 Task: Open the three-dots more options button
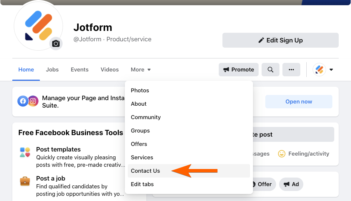point(291,70)
